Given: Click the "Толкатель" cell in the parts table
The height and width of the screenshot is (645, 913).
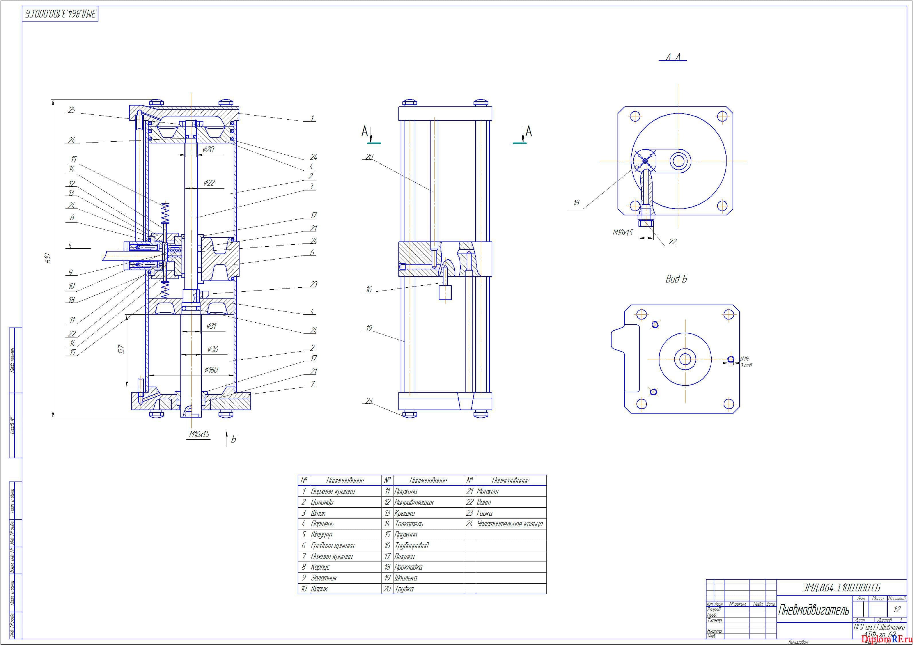Looking at the screenshot, I should [409, 524].
